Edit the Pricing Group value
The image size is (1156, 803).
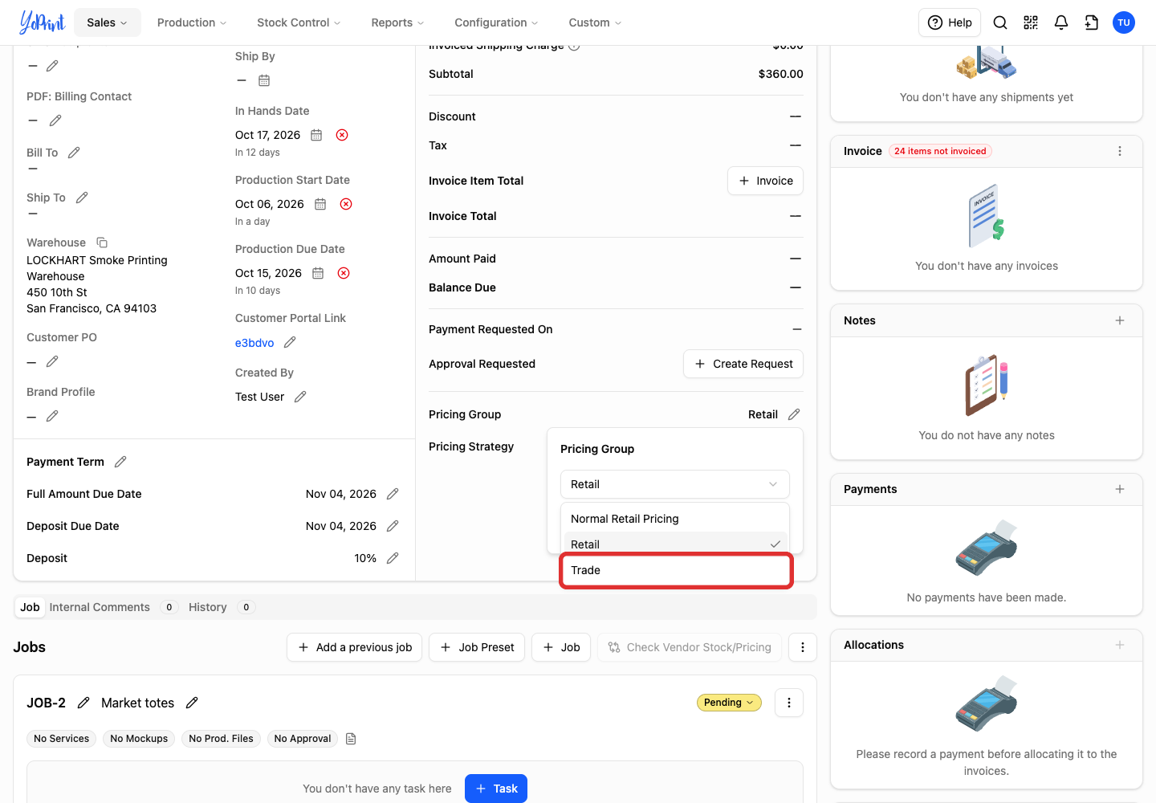pos(794,414)
